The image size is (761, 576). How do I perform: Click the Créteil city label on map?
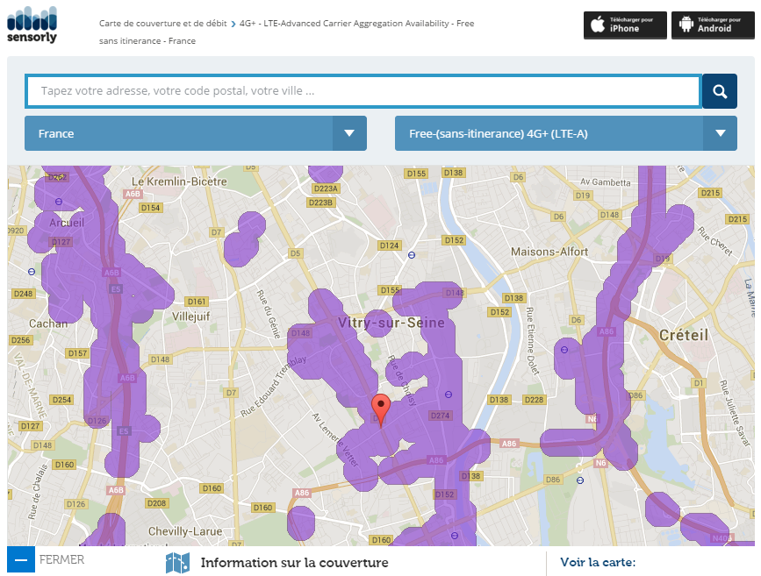tap(683, 336)
